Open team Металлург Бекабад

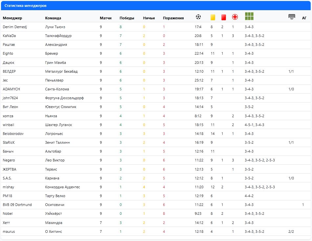[61, 71]
